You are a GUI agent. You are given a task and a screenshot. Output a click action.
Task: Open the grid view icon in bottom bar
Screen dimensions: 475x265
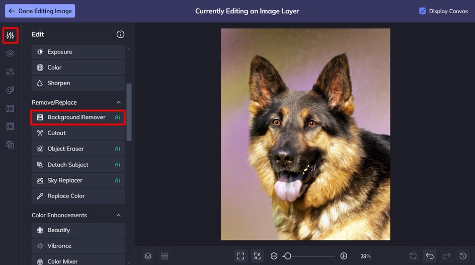[165, 256]
